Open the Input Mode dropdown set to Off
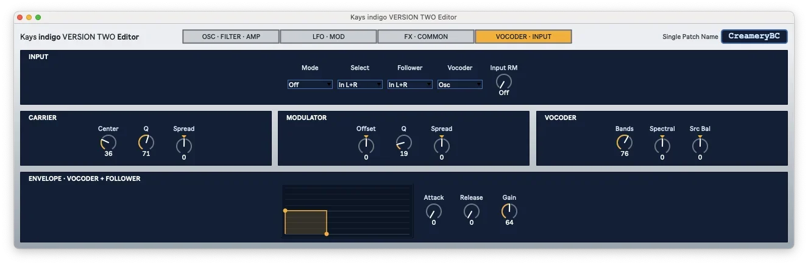The width and height of the screenshot is (808, 265). pos(310,85)
